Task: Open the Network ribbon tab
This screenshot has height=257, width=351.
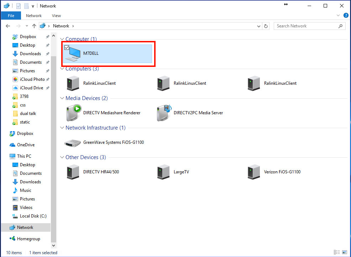Action: tap(34, 16)
